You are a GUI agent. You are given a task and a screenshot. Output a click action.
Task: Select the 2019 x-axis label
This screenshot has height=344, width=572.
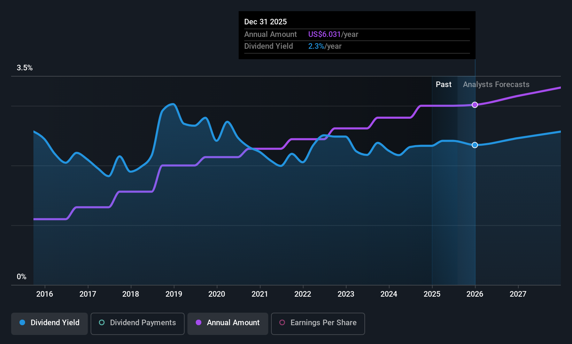(x=174, y=294)
